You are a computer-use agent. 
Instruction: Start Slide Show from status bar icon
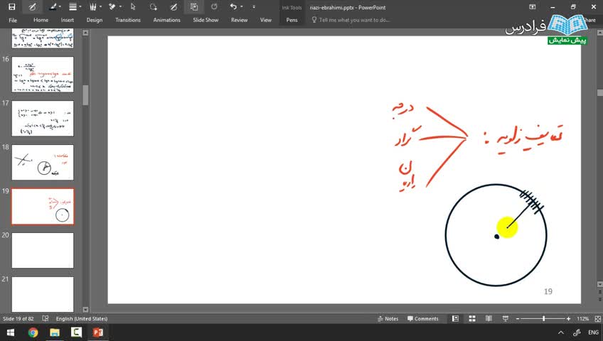click(506, 319)
